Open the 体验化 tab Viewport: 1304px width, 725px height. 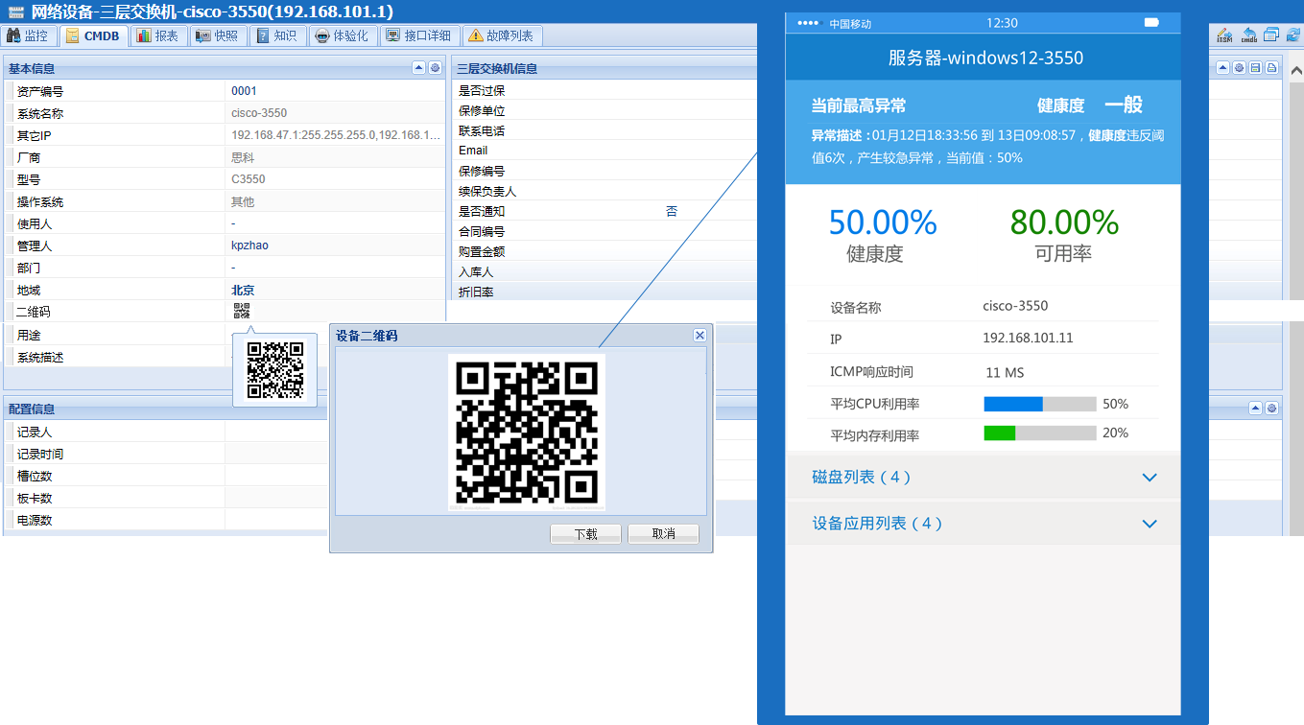pos(343,35)
